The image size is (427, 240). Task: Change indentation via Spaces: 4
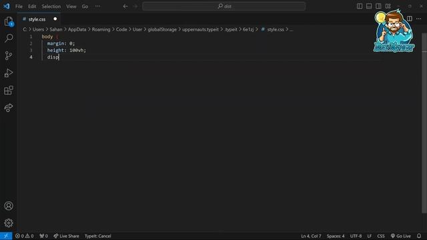tap(336, 236)
